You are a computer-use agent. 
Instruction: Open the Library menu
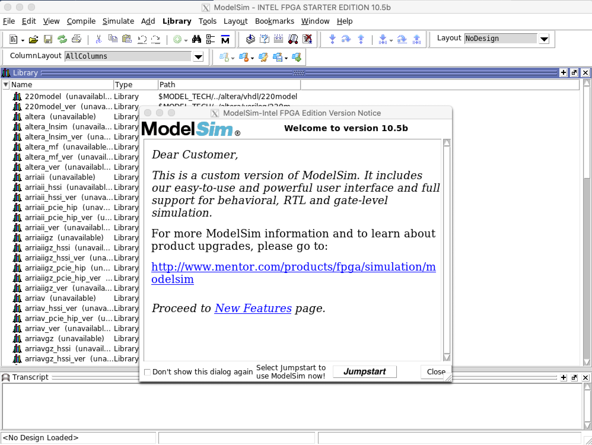point(177,21)
